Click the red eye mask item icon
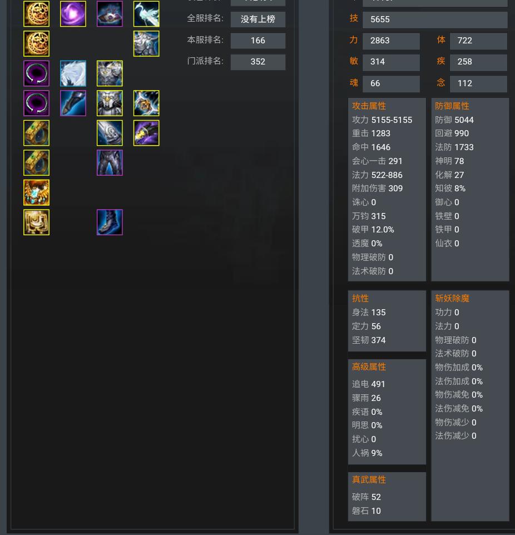 (x=110, y=14)
